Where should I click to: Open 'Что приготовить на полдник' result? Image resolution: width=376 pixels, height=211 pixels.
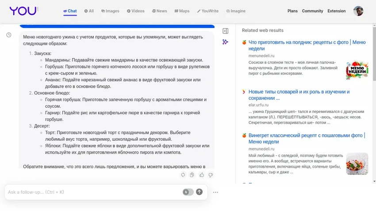click(x=307, y=45)
